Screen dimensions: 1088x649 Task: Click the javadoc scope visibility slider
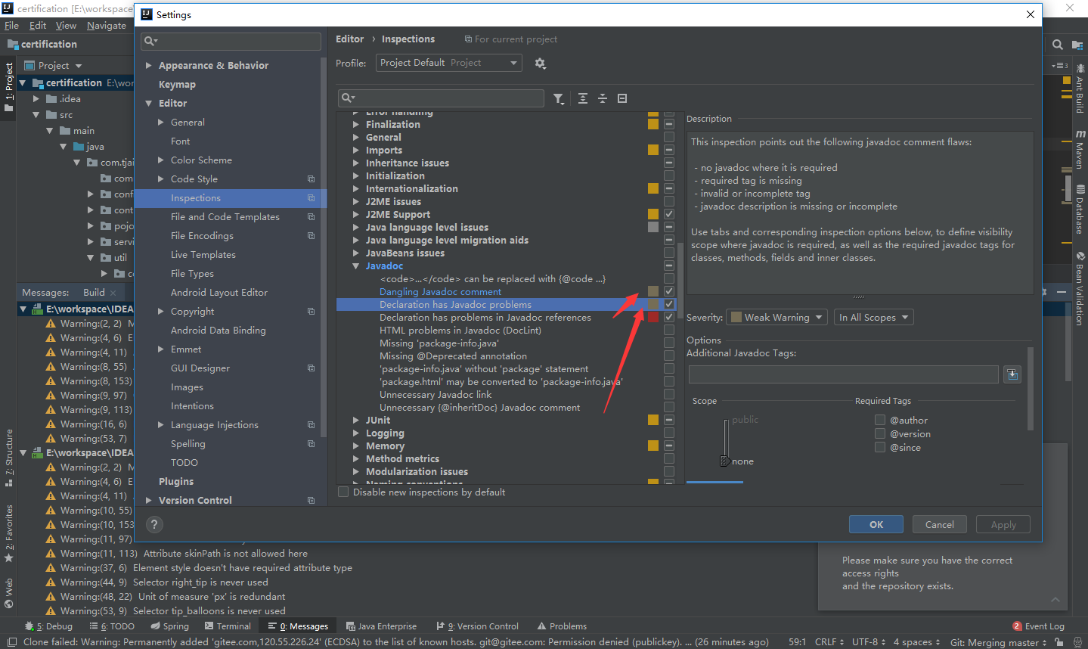[725, 440]
